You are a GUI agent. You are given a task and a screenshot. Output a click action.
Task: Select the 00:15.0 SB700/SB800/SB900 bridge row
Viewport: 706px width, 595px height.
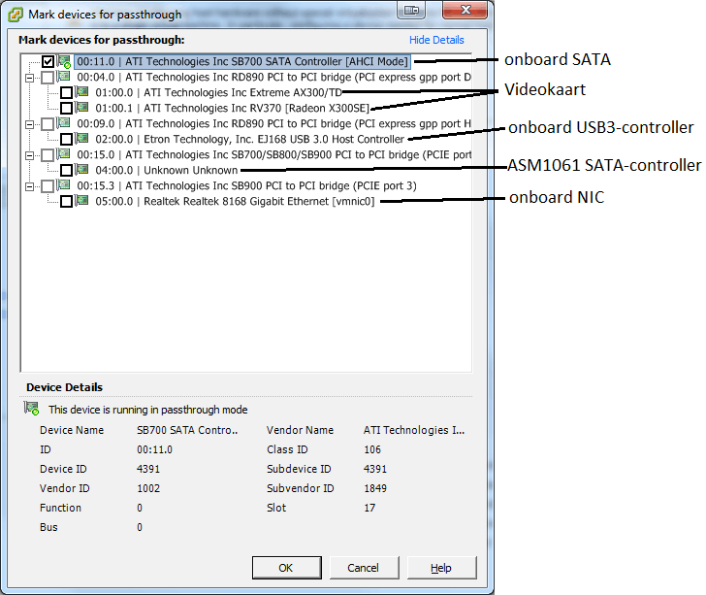coord(273,154)
